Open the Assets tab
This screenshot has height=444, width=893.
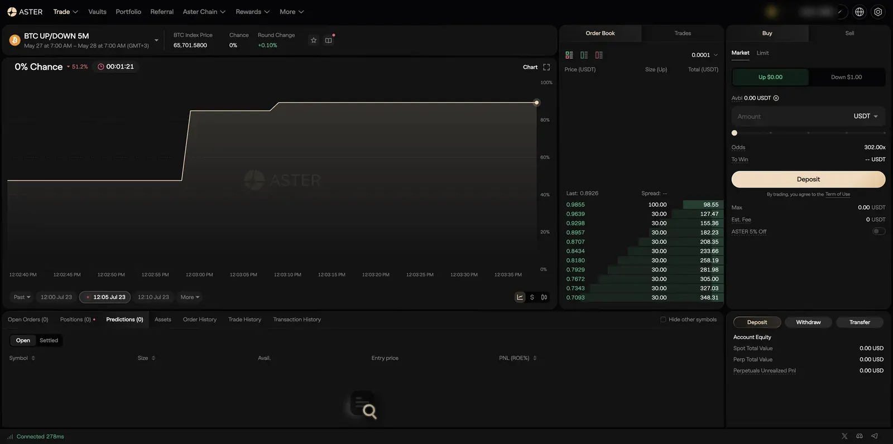(x=163, y=320)
